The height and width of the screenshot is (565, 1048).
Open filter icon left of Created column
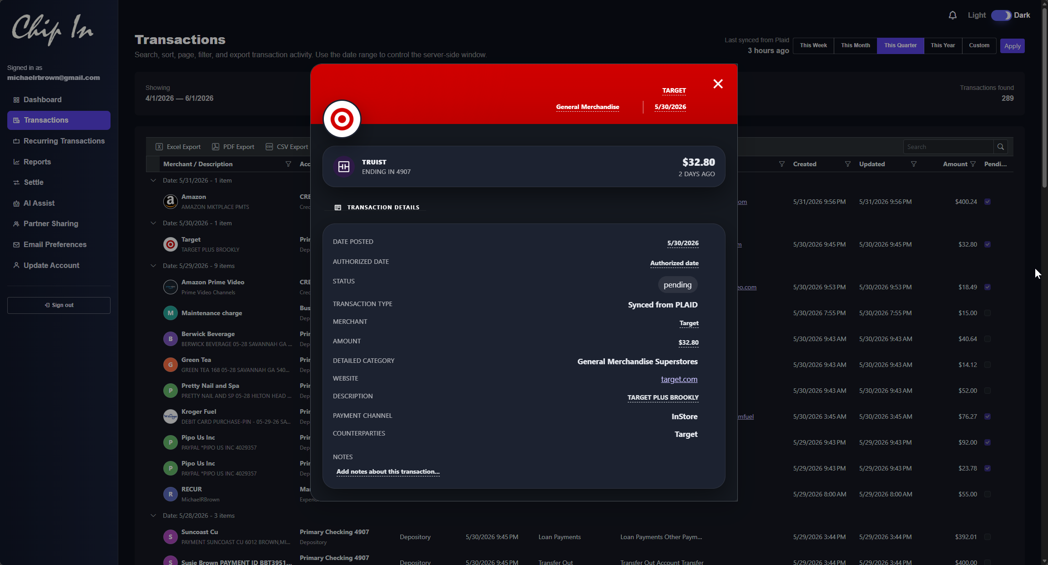tap(782, 164)
